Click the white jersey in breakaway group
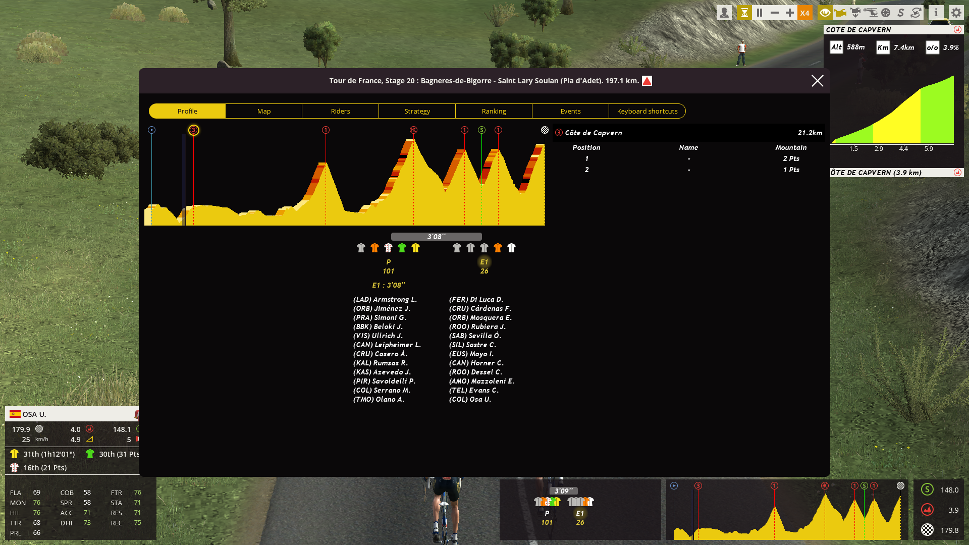 pyautogui.click(x=512, y=248)
